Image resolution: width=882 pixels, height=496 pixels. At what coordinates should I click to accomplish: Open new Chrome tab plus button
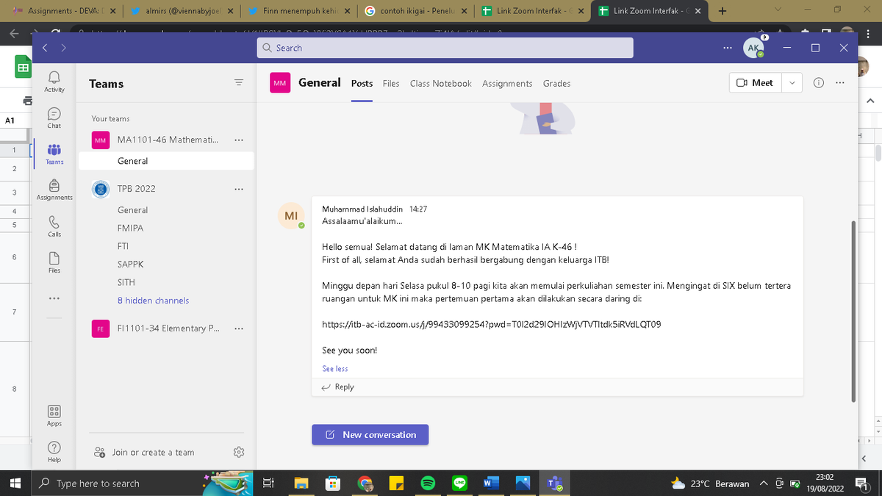pyautogui.click(x=723, y=11)
